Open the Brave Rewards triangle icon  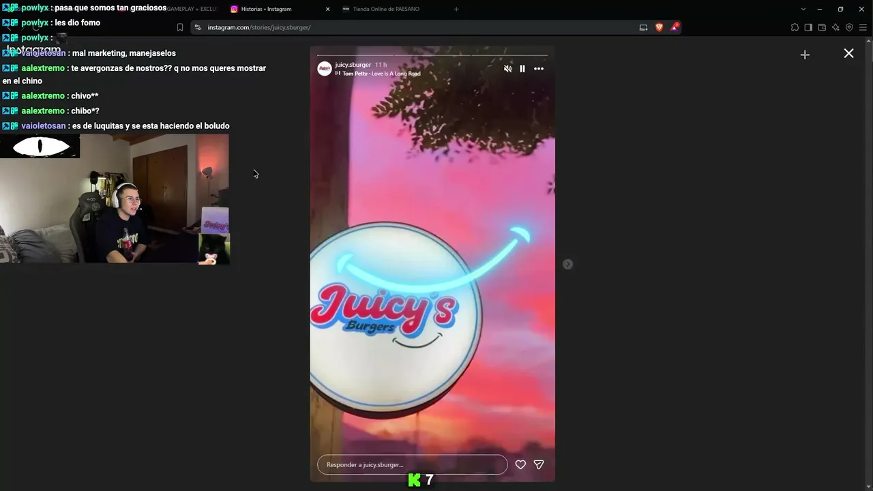click(x=675, y=27)
